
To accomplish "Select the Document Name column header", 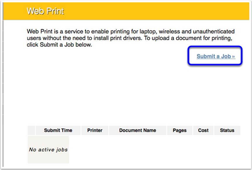I will (x=138, y=130).
